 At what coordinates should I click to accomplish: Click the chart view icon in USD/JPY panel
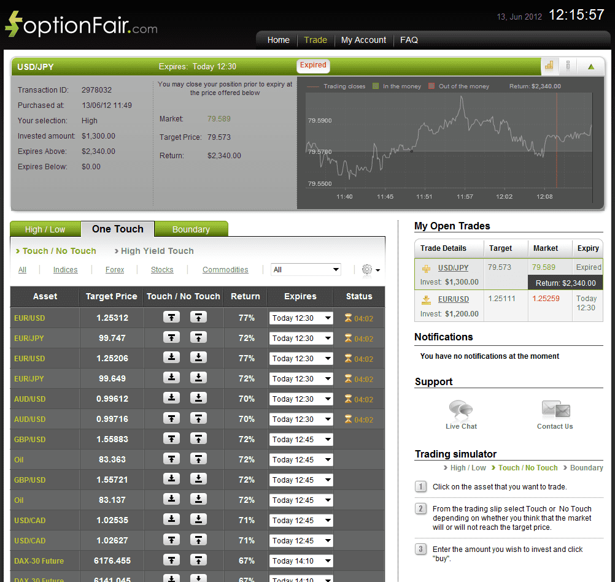coord(549,66)
